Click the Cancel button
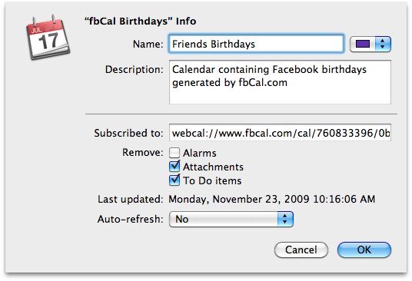Image resolution: width=412 pixels, height=281 pixels. [301, 250]
